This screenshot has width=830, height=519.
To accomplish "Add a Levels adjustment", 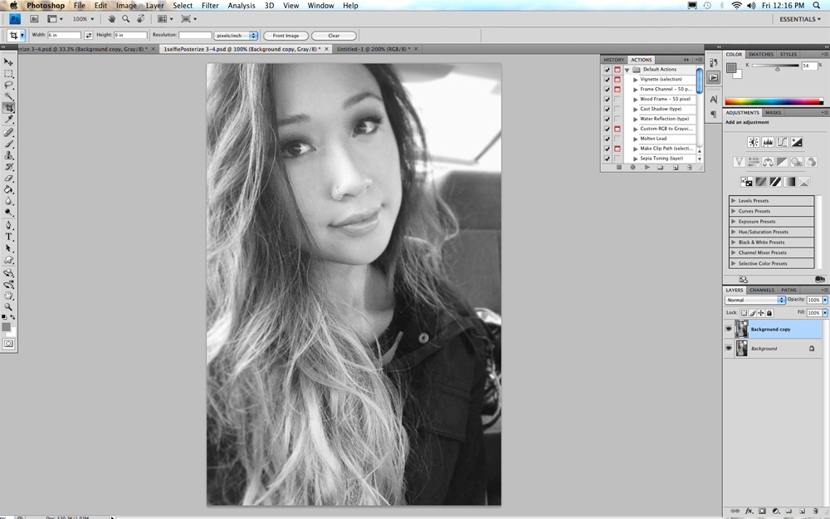I will tap(768, 142).
